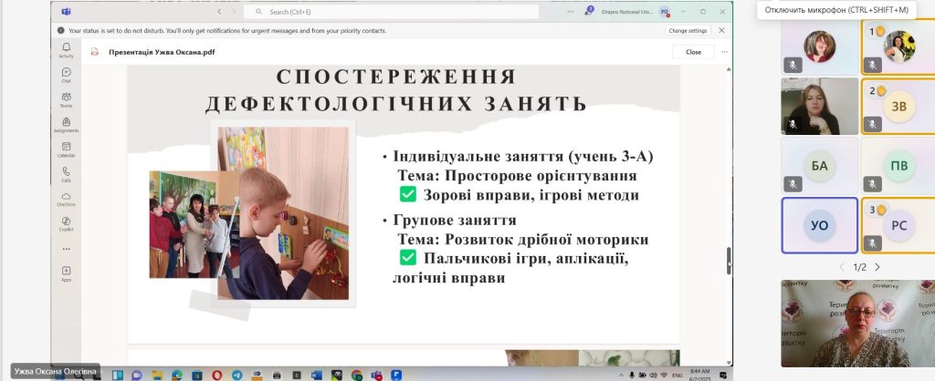935x381 pixels.
Task: Open the notification center icon on taskbar
Action: tap(723, 375)
